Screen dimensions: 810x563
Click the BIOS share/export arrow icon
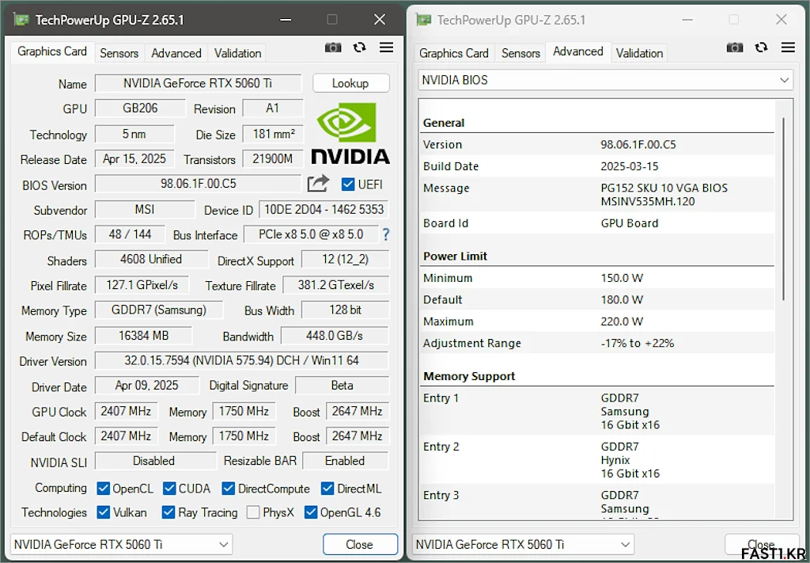[x=318, y=184]
